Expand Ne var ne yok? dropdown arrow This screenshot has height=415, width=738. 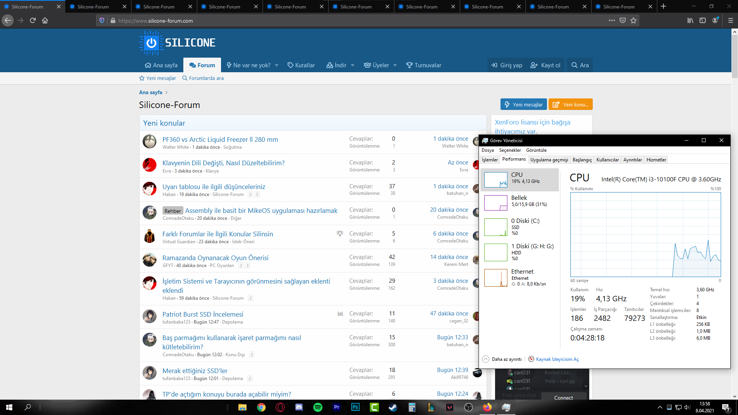tap(277, 65)
